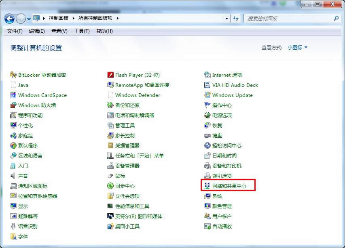Click inside the 搜索控制面板 search field
Image resolution: width=345 pixels, height=248 pixels.
pyautogui.click(x=283, y=18)
